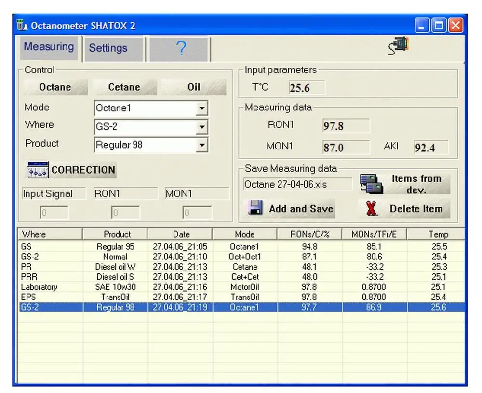Expand the Product dropdown arrow
The width and height of the screenshot is (482, 393).
[202, 145]
